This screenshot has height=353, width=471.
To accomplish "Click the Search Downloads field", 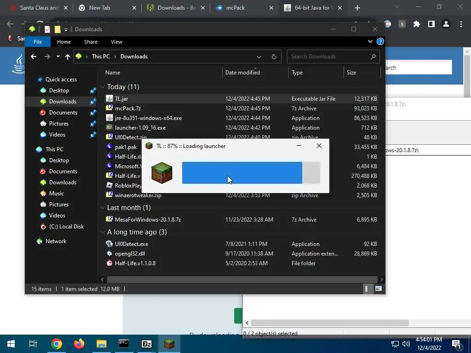I will pyautogui.click(x=333, y=57).
